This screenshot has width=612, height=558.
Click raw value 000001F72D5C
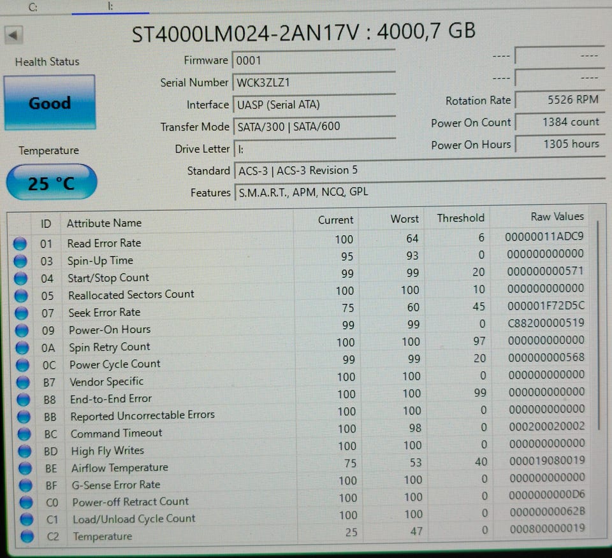coord(546,306)
